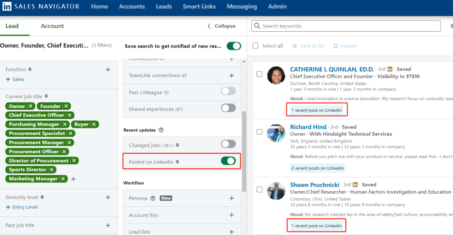
Task: Switch to the Lead tab
Action: (x=12, y=26)
